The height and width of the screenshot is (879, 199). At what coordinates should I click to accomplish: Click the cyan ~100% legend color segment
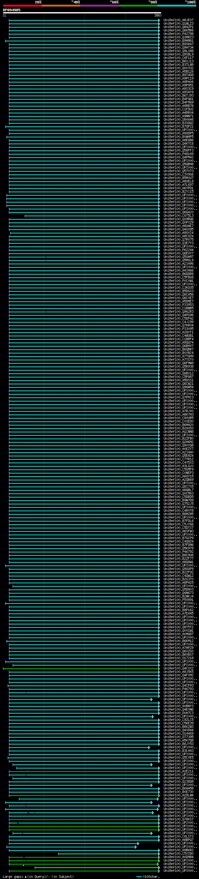177,6
